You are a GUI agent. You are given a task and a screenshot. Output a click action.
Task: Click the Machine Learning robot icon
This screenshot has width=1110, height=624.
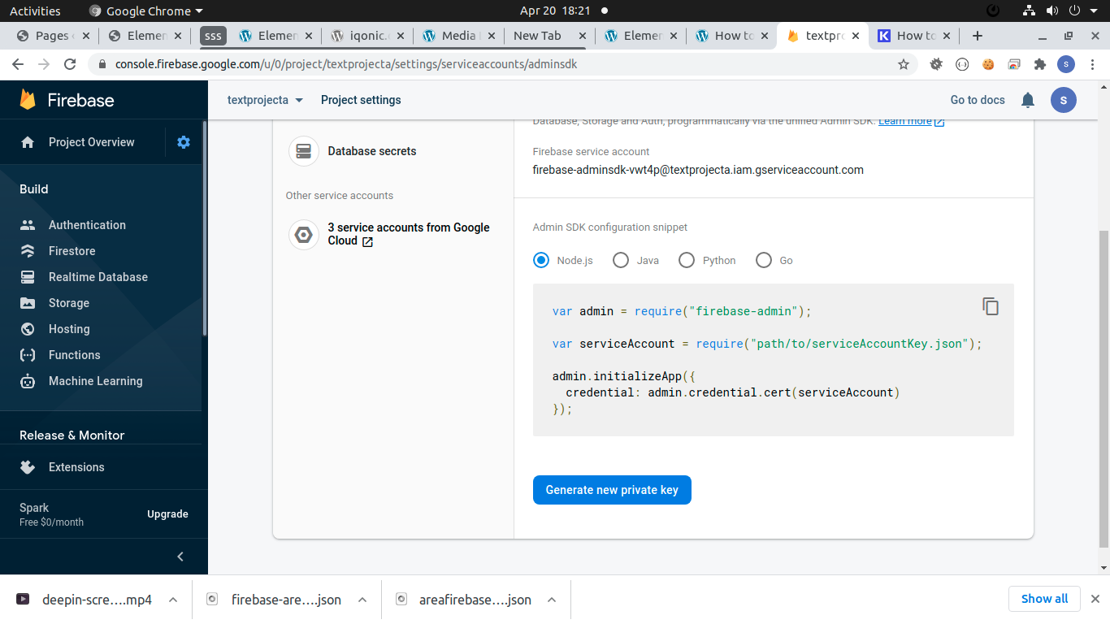click(x=28, y=381)
